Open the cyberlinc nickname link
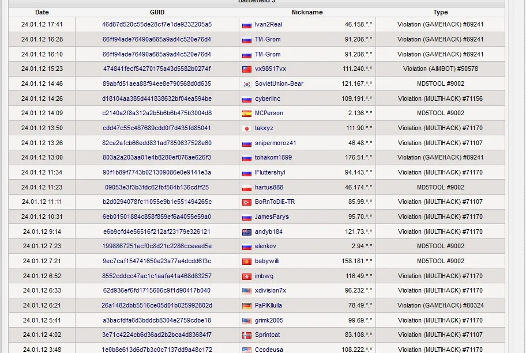 pyautogui.click(x=267, y=98)
